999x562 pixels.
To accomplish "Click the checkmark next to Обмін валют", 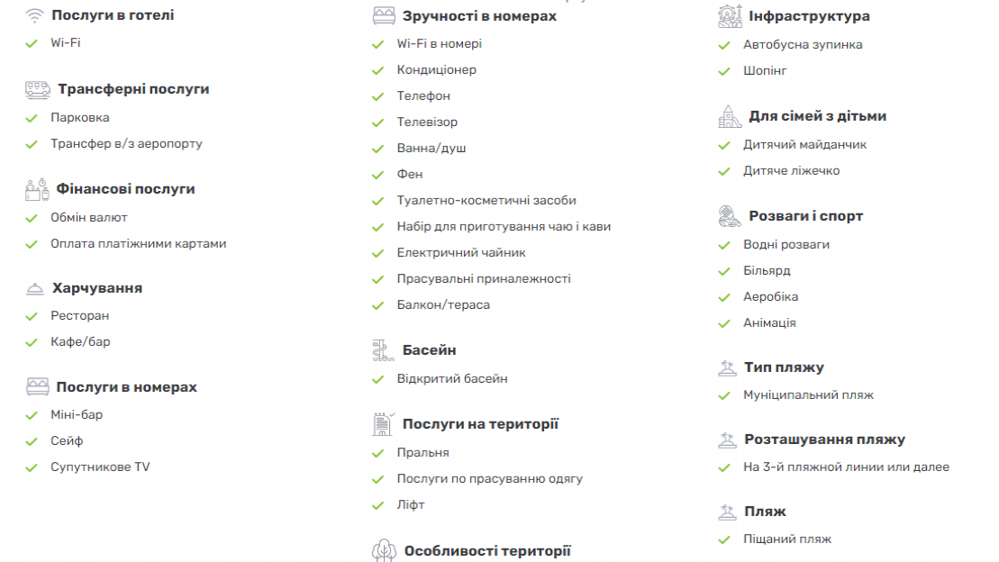I will click(32, 219).
